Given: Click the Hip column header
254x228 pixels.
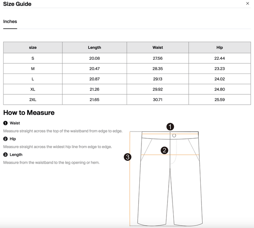Looking at the screenshot, I should coord(220,47).
